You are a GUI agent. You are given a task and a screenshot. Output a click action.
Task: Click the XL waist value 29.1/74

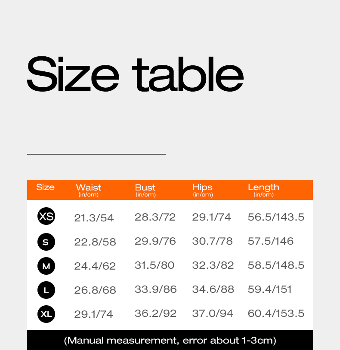(94, 314)
